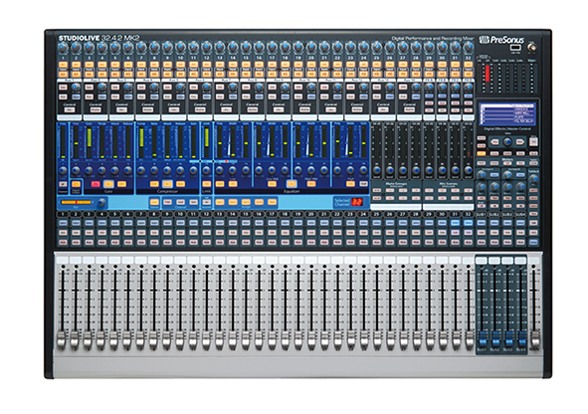Grab the Sub4 blue fader

pyautogui.click(x=522, y=338)
